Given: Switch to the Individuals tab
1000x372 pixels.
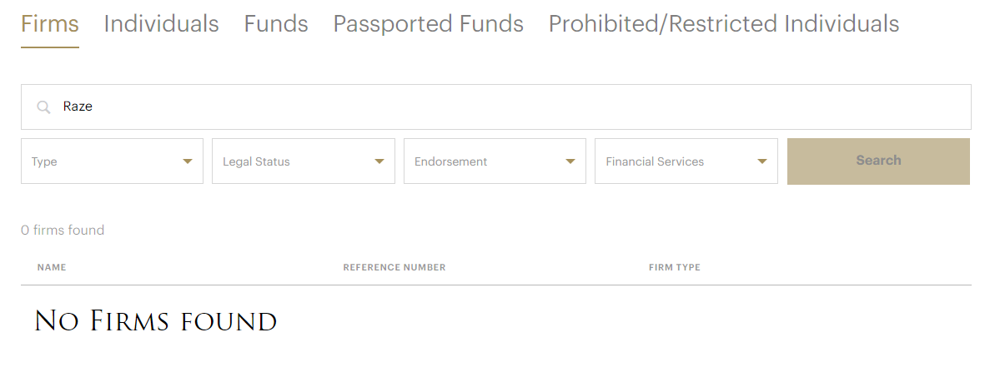Looking at the screenshot, I should (161, 24).
